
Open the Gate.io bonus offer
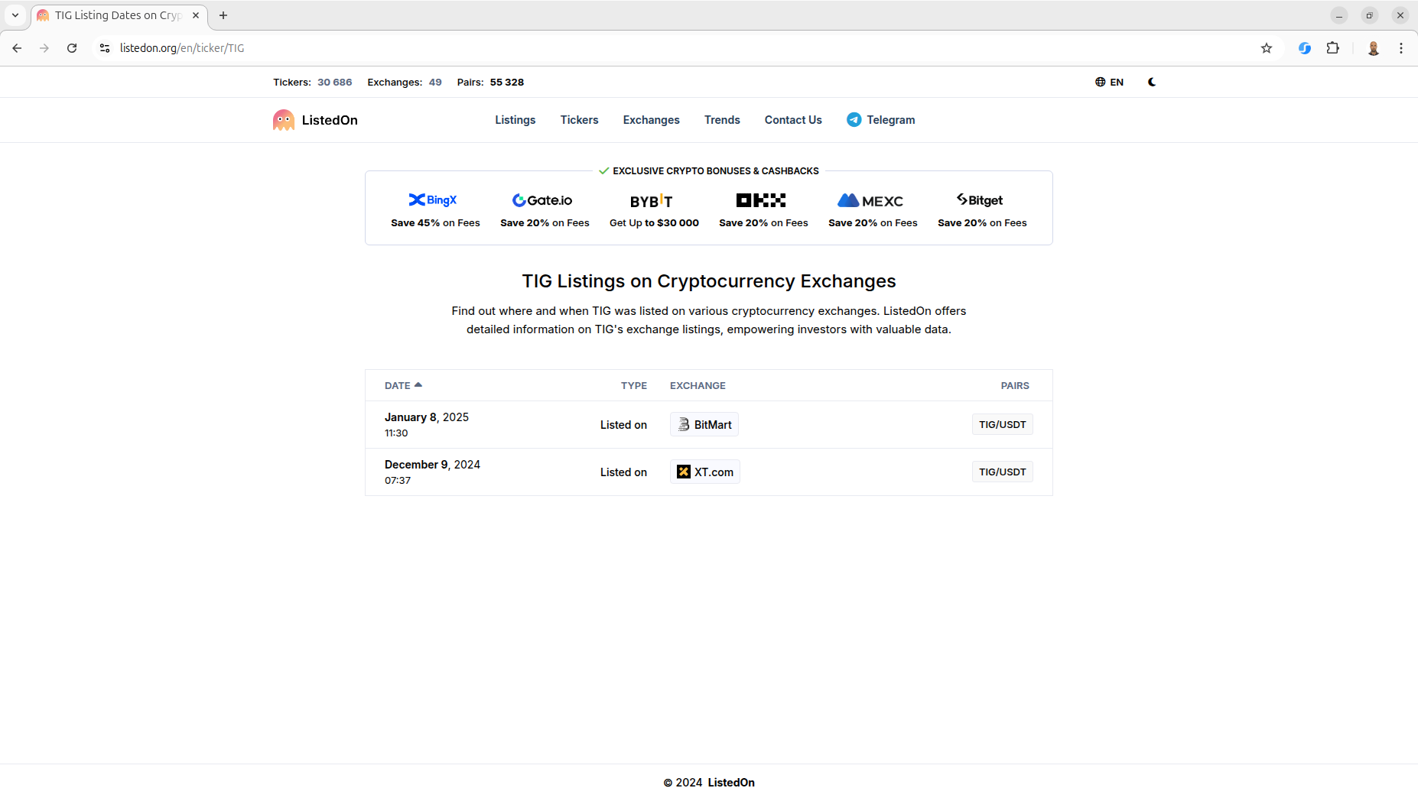545,210
